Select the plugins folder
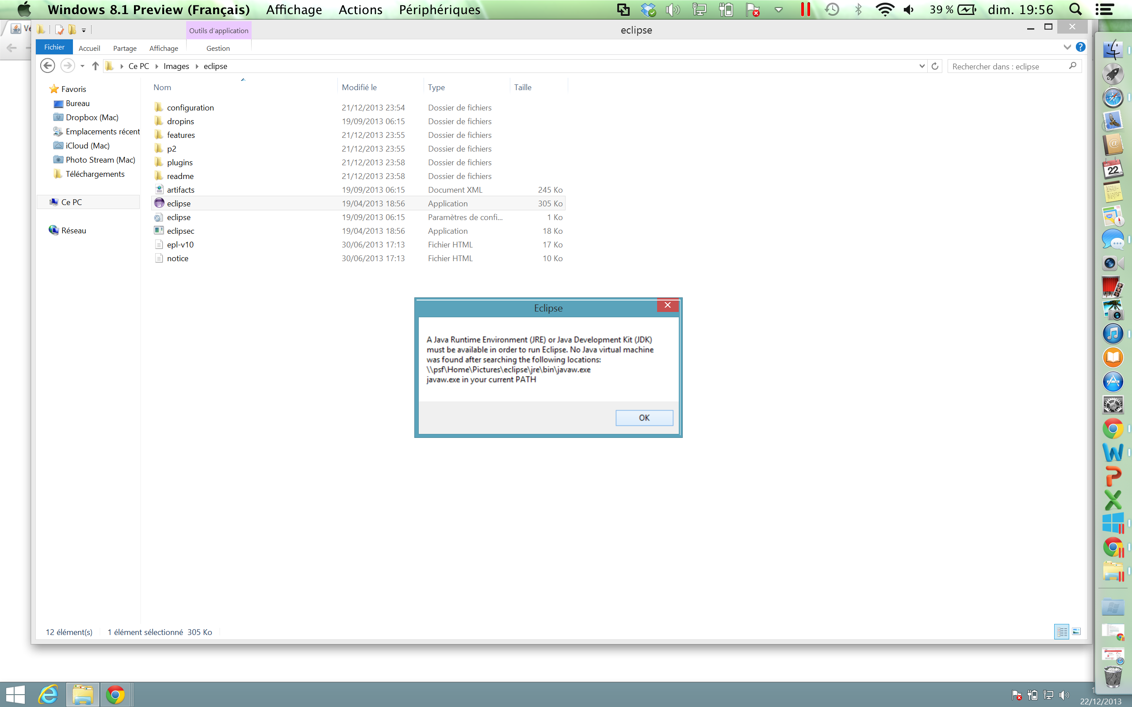 pos(180,162)
